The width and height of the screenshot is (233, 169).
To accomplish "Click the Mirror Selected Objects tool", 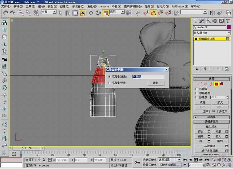I will point(212,13).
